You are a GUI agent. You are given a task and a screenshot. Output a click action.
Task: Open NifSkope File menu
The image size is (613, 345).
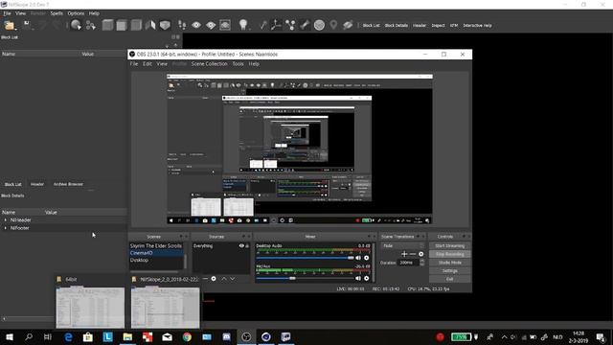click(x=7, y=13)
